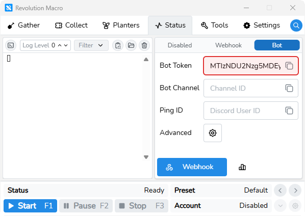This screenshot has height=216, width=305.
Task: Paste icon in Bot Channel field
Action: (x=289, y=88)
